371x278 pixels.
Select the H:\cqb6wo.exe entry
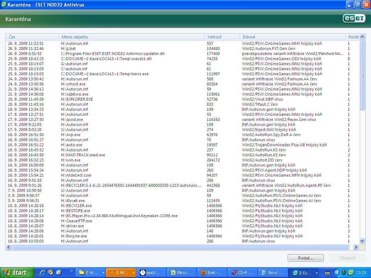click(183, 94)
